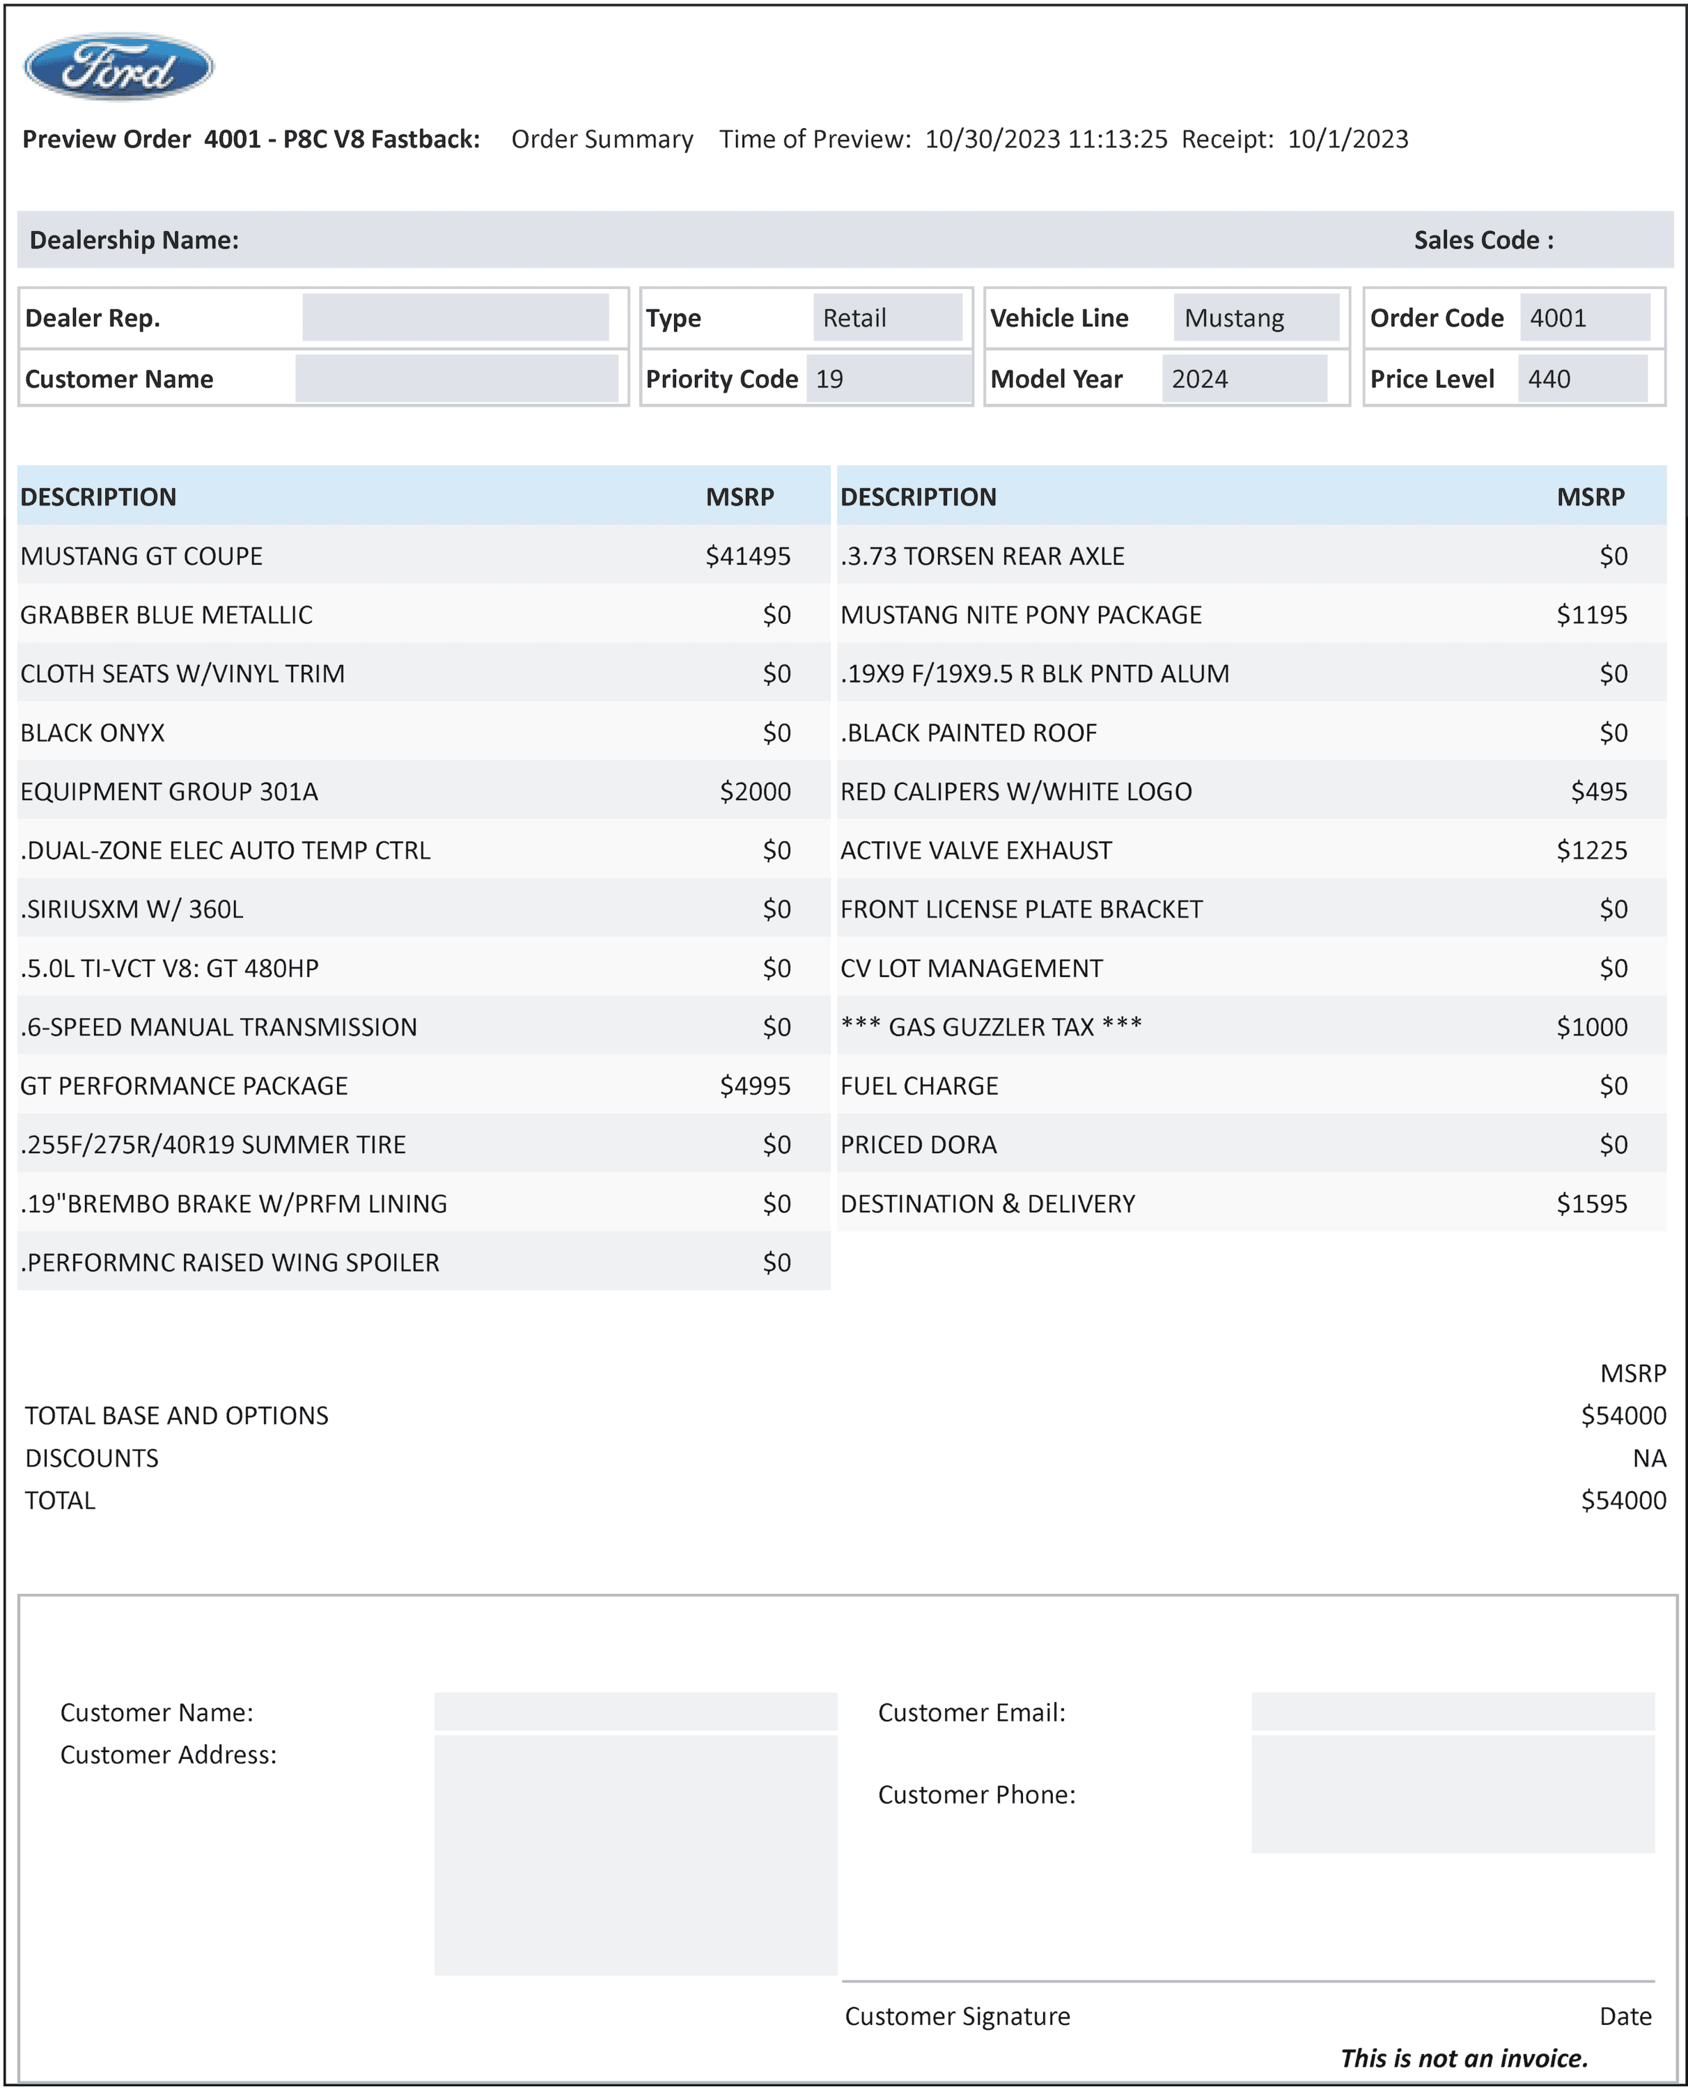This screenshot has height=2089, width=1688.
Task: Click the Sales Code label
Action: (x=1484, y=240)
